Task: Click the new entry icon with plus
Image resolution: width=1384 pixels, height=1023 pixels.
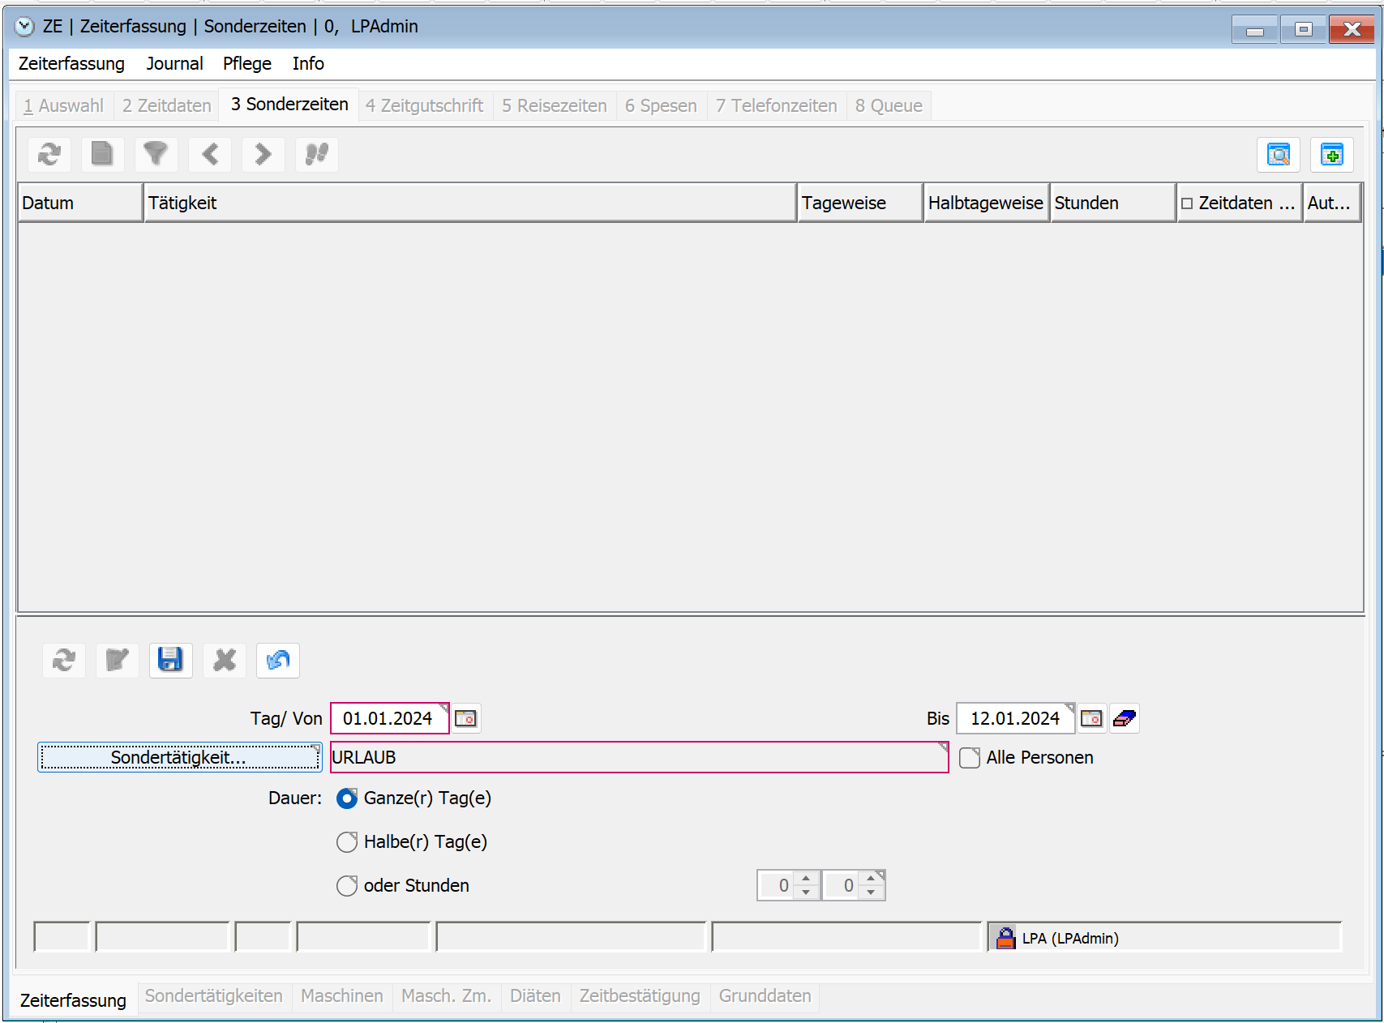Action: pos(1331,155)
